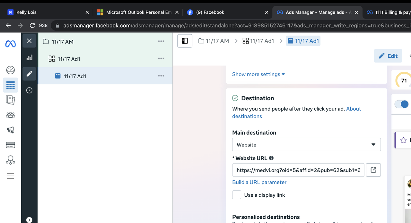Open Advertising settings megaphone icon
This screenshot has height=223, width=411.
[x=11, y=130]
